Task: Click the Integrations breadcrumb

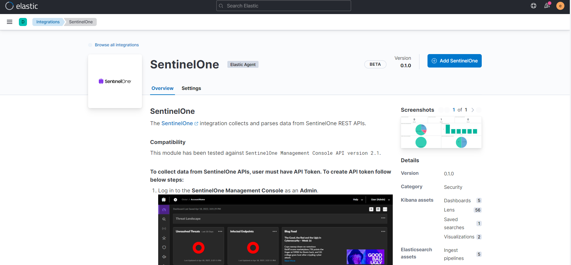Action: [x=48, y=22]
